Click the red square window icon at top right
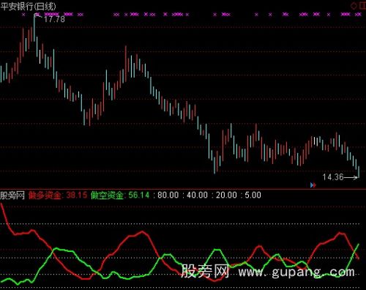366x290 pixels. [363, 5]
